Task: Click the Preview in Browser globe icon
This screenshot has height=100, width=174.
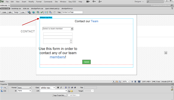Action: (34, 12)
